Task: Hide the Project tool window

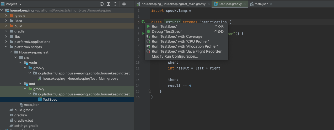Action: [x=131, y=4]
